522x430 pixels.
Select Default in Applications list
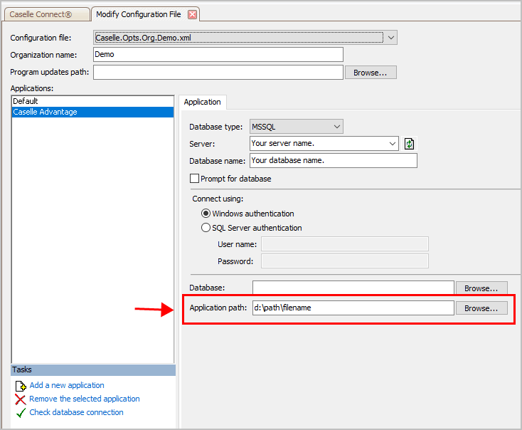(93, 101)
